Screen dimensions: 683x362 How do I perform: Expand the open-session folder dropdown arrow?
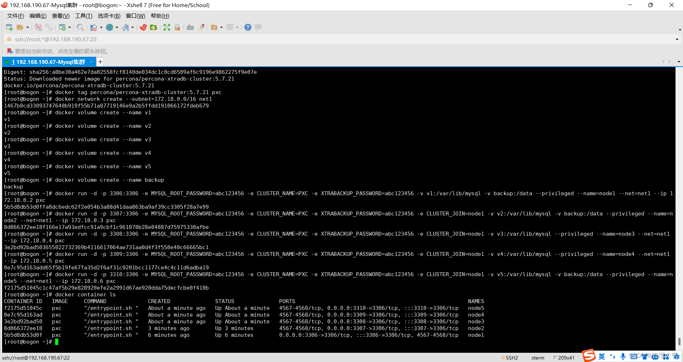[27, 27]
